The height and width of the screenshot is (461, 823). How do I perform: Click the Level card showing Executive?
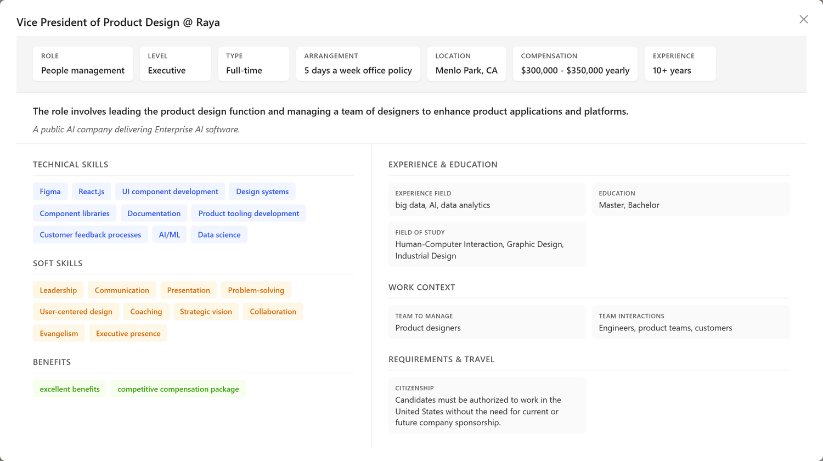176,64
